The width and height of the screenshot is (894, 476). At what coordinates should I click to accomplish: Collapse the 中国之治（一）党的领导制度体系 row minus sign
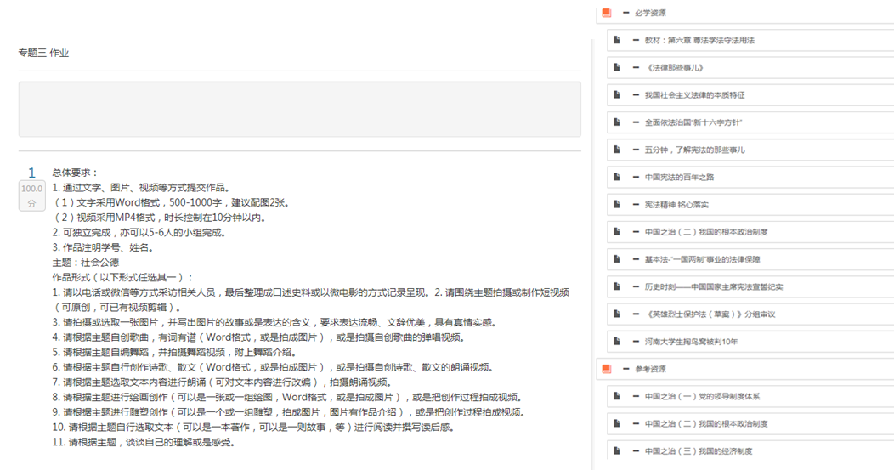tap(636, 395)
